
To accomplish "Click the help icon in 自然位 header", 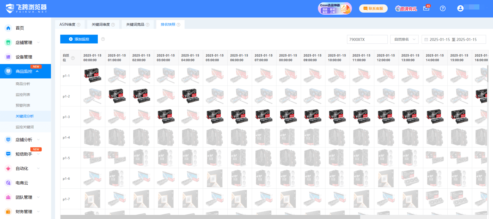I will tap(73, 58).
